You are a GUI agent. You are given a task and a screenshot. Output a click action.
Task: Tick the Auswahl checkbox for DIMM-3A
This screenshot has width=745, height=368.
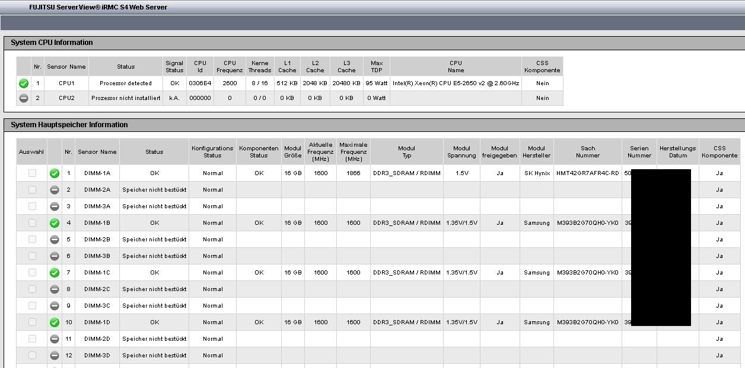pyautogui.click(x=32, y=206)
